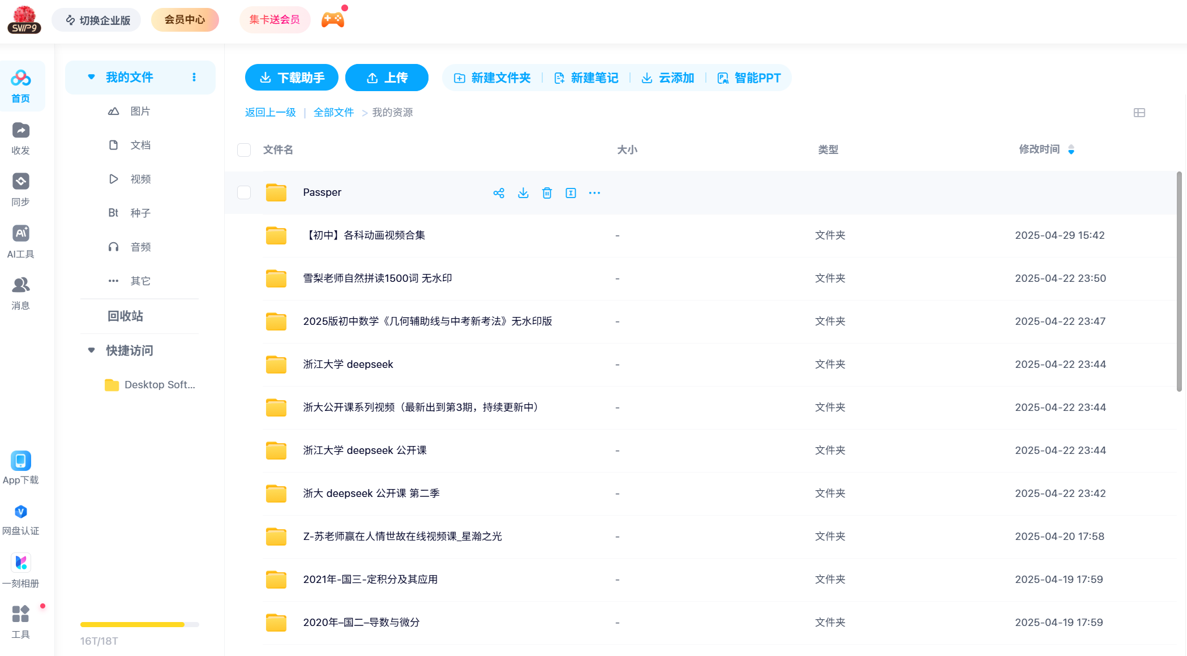Toggle sort order arrow beside 修改时间
Image resolution: width=1187 pixels, height=656 pixels.
tap(1071, 149)
